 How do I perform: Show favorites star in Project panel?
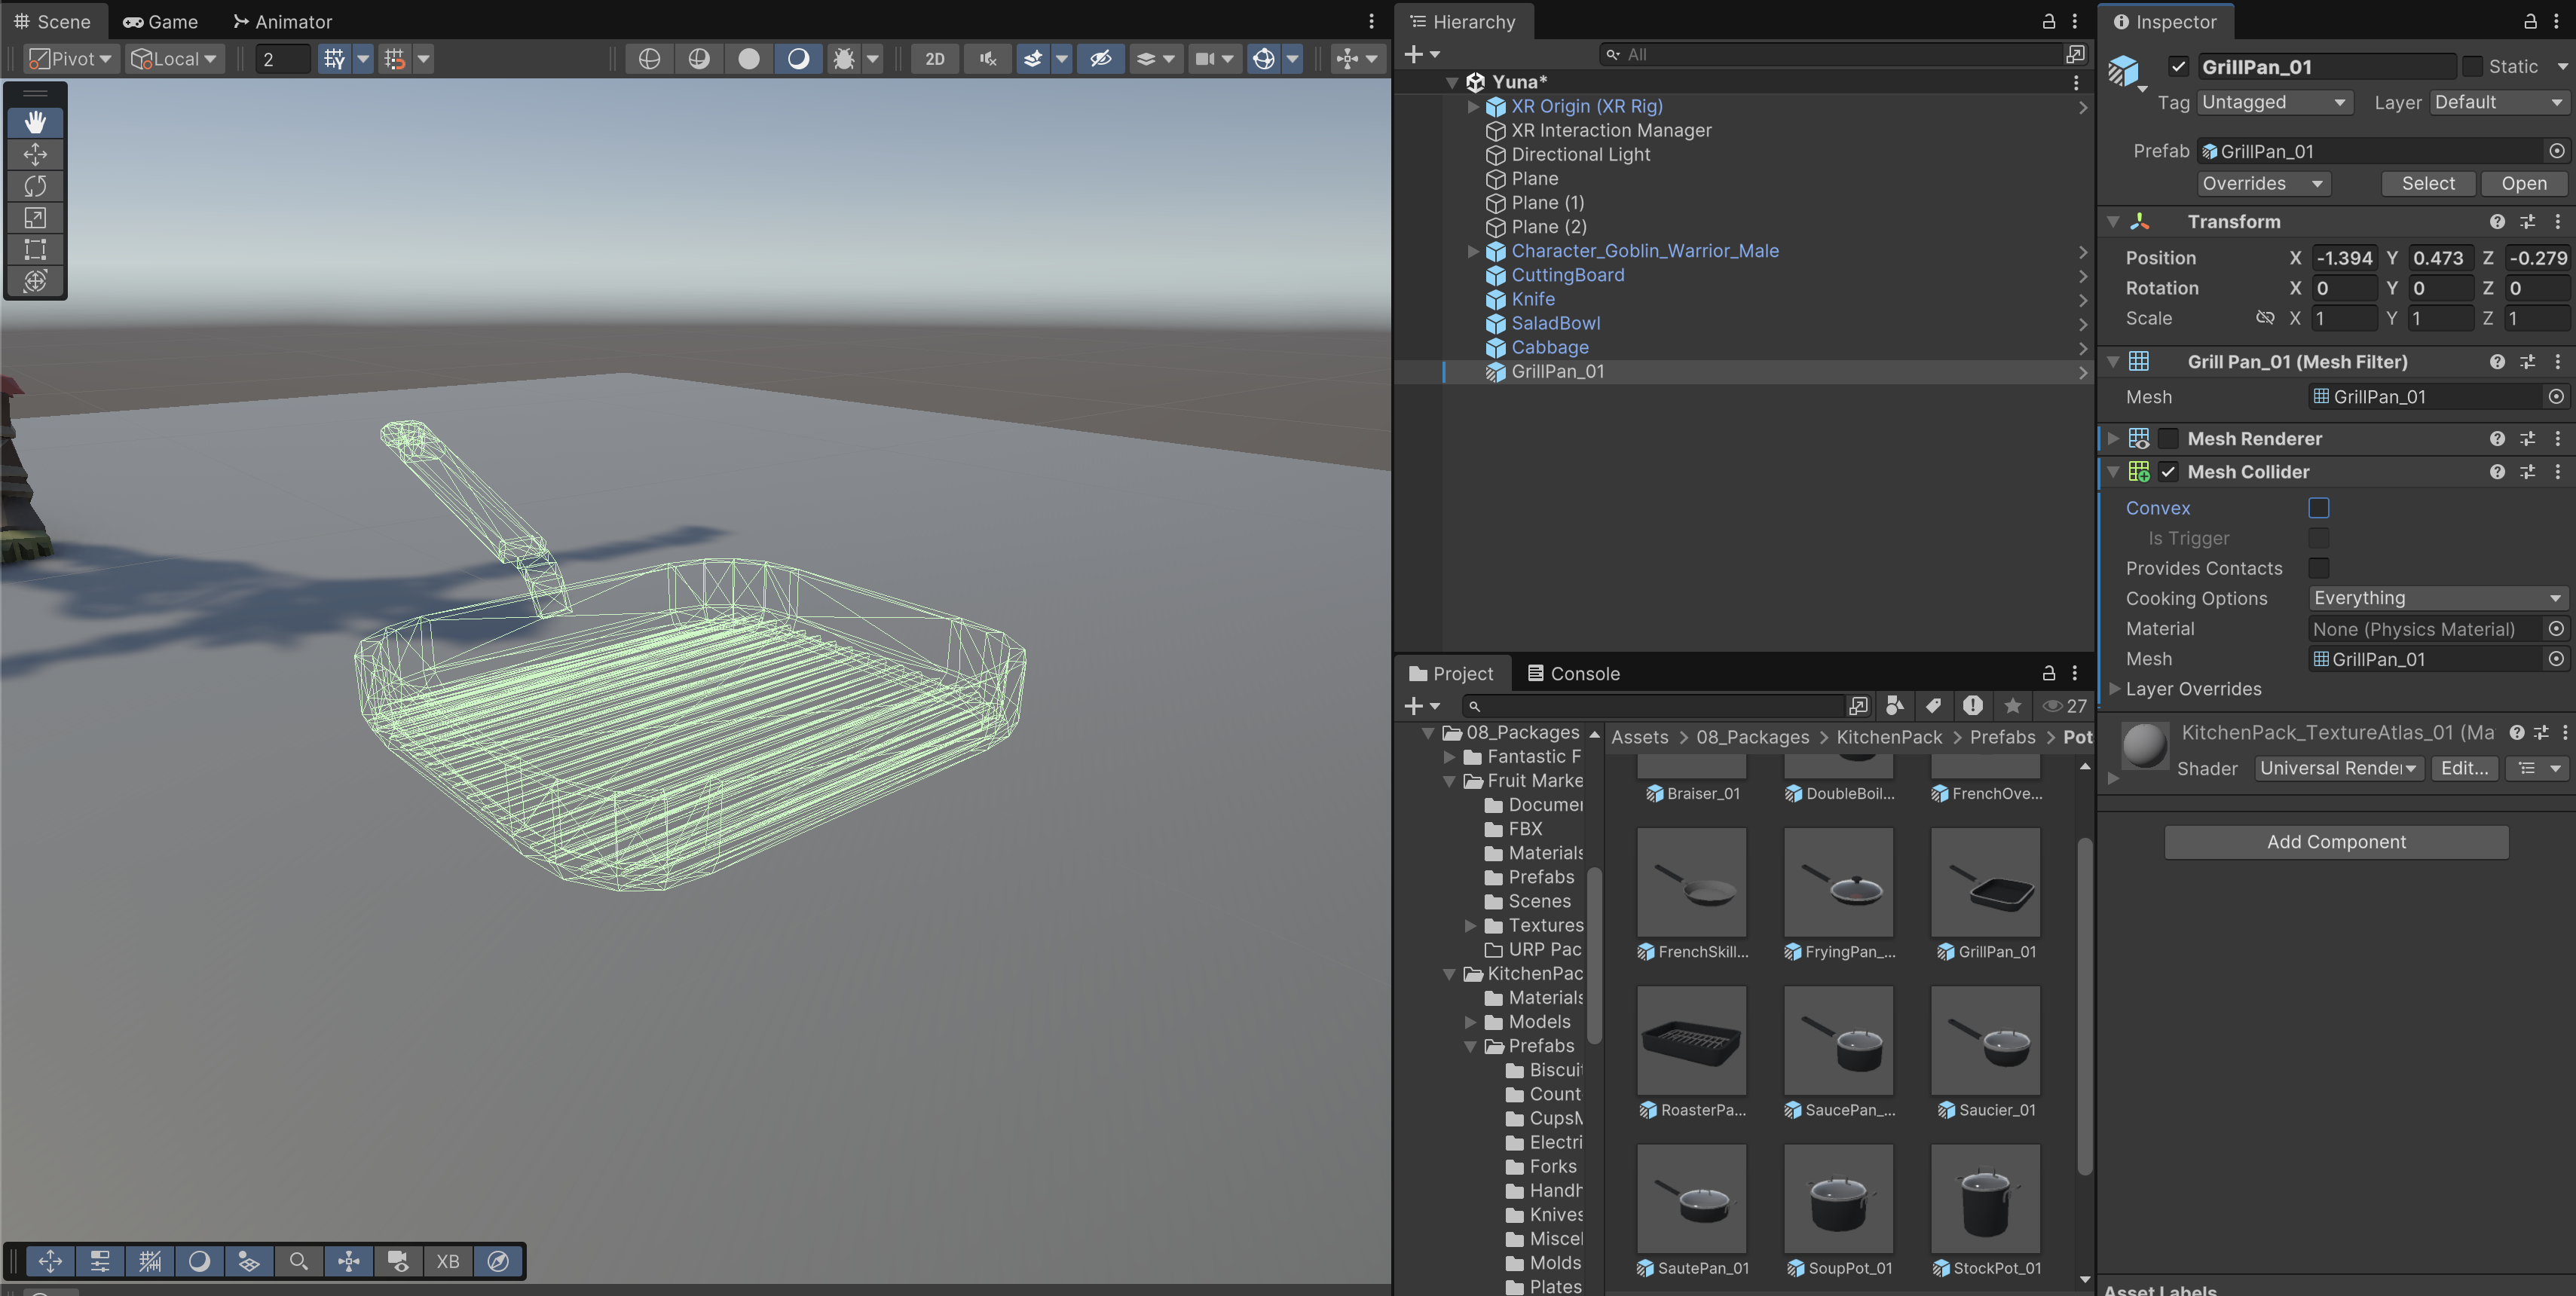2012,706
